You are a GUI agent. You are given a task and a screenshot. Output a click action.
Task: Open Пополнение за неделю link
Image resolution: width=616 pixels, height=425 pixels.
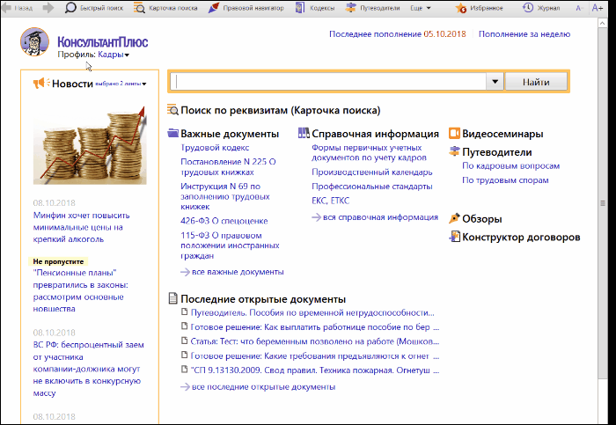[x=524, y=34]
